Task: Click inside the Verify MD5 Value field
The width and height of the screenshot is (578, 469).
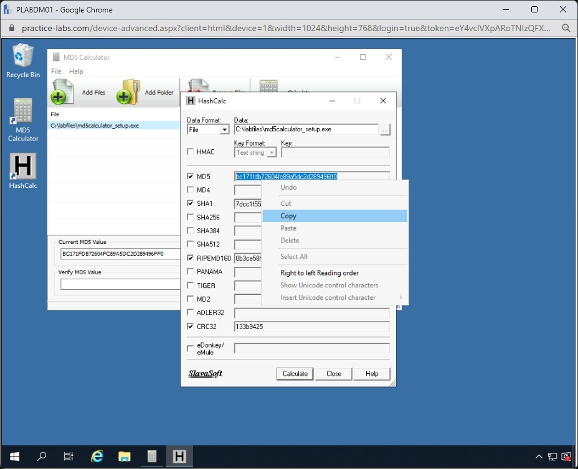Action: pos(120,284)
